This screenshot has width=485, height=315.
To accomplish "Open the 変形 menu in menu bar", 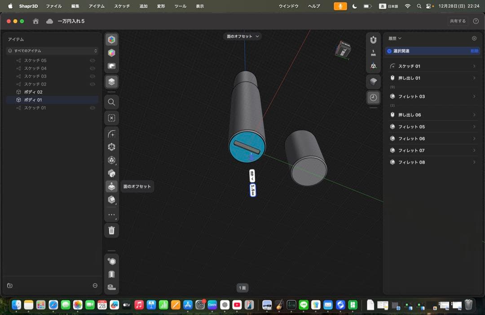I will [x=161, y=6].
